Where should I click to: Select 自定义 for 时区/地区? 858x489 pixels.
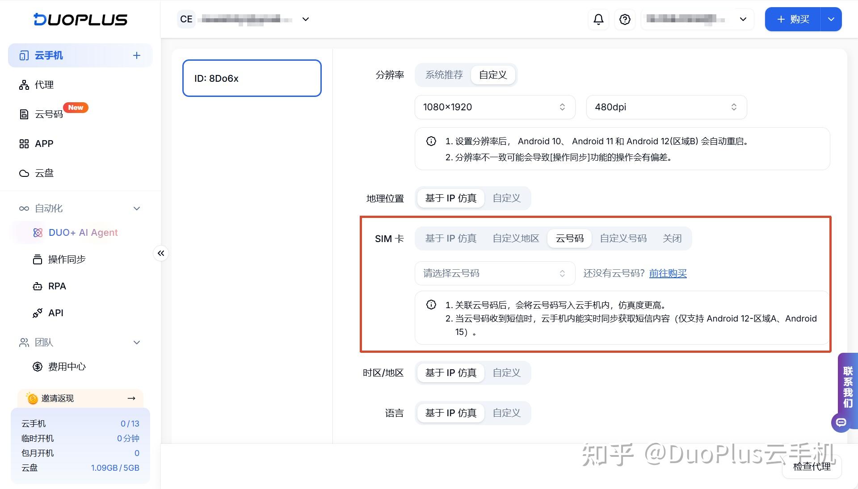coord(507,373)
